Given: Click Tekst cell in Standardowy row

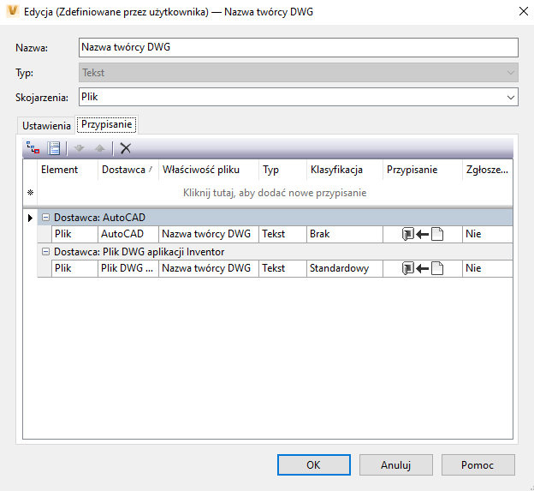Looking at the screenshot, I should (282, 268).
